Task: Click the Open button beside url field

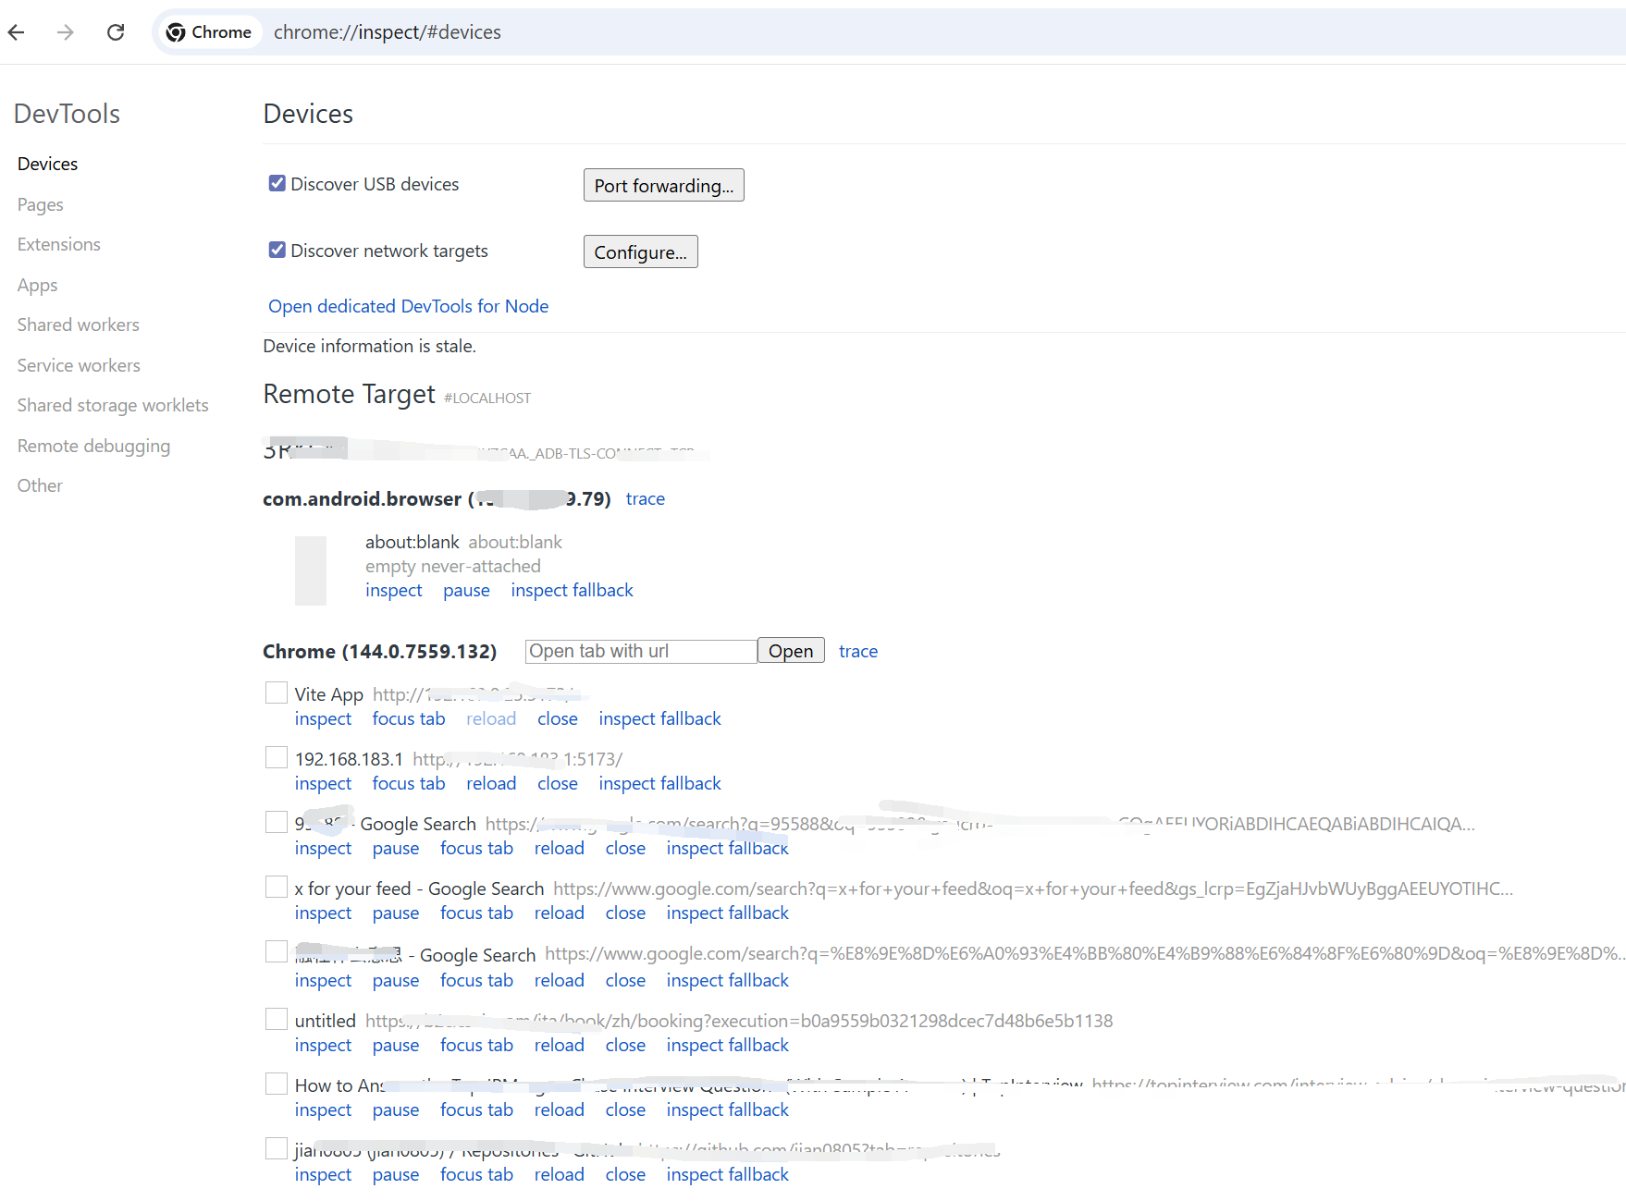Action: point(791,651)
